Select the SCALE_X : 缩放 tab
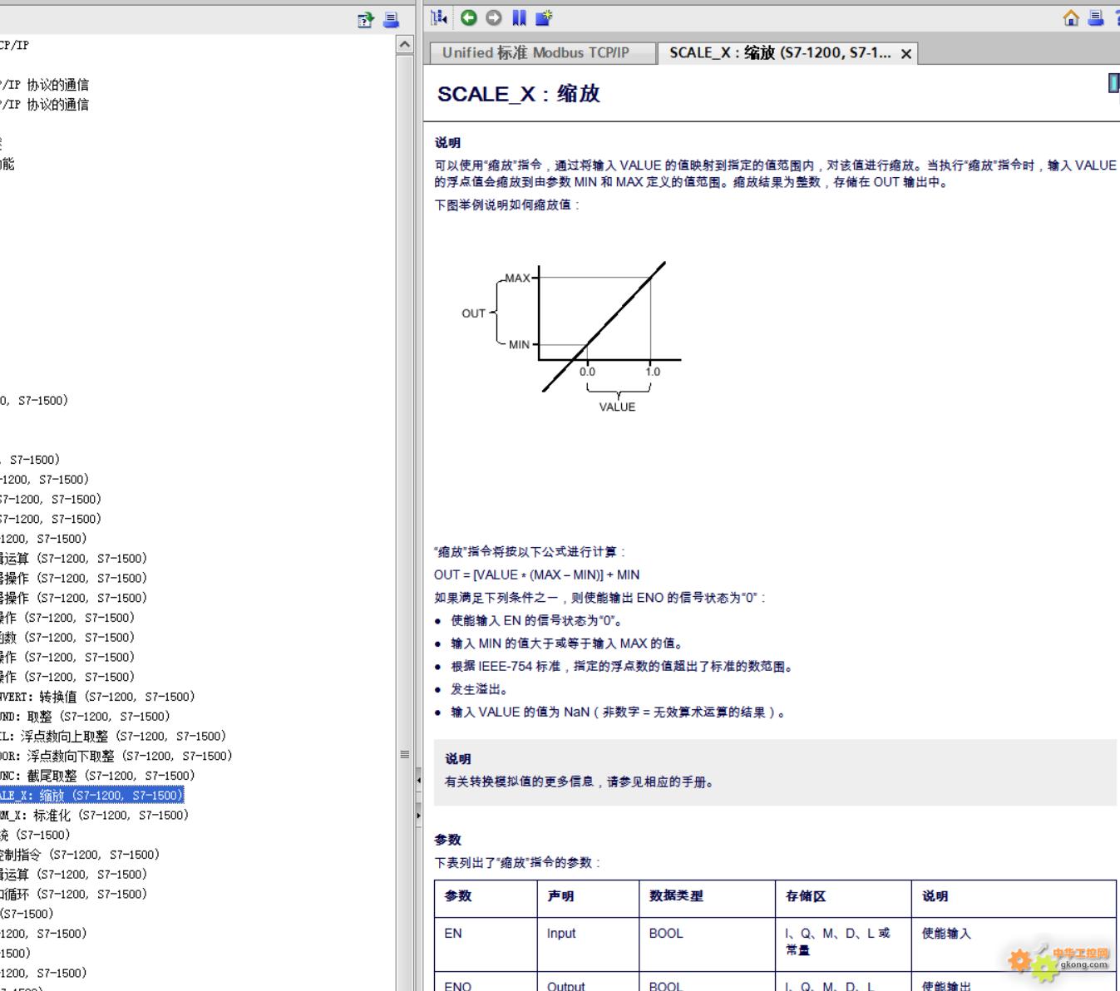 point(778,53)
